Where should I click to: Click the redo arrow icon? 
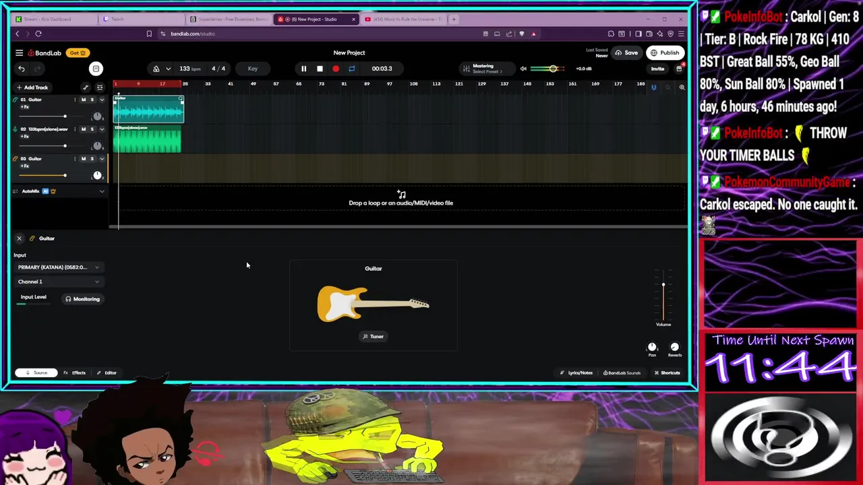(x=37, y=69)
